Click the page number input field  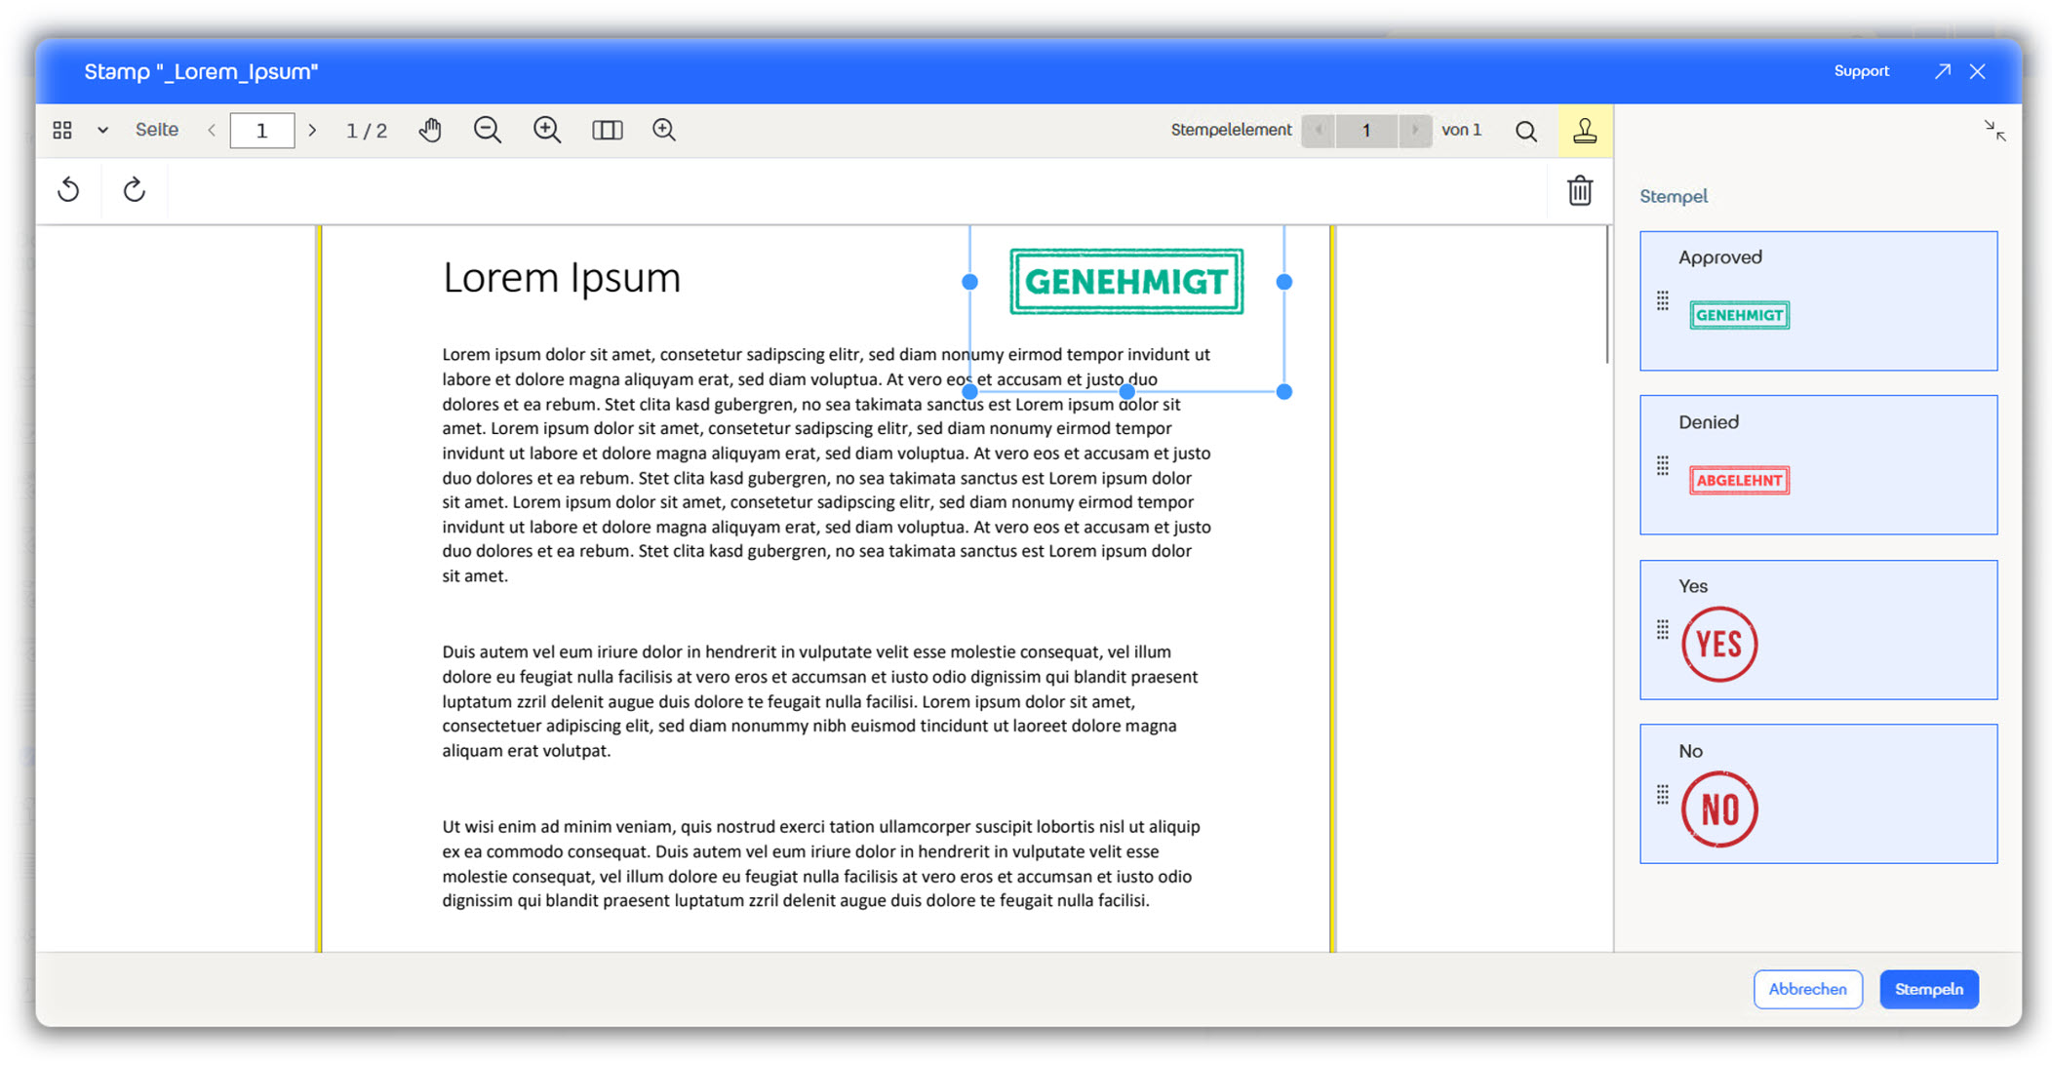pos(261,130)
